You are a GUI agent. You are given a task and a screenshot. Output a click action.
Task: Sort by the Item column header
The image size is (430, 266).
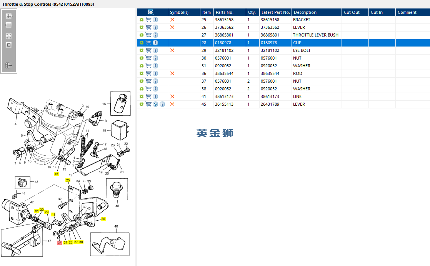click(207, 12)
